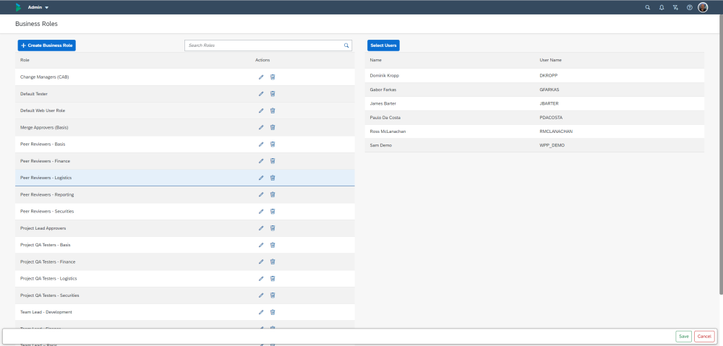The height and width of the screenshot is (346, 723).
Task: Click the application logo in header
Action: (x=18, y=7)
